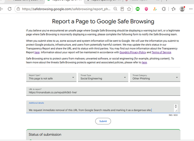Click the zoom magnifier icon in address bar
Image resolution: width=194 pixels, height=141 pixels.
pyautogui.click(x=115, y=9)
